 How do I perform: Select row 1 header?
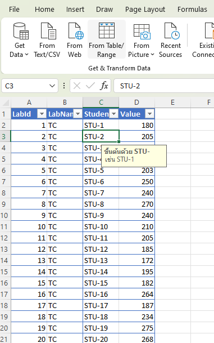click(x=5, y=114)
